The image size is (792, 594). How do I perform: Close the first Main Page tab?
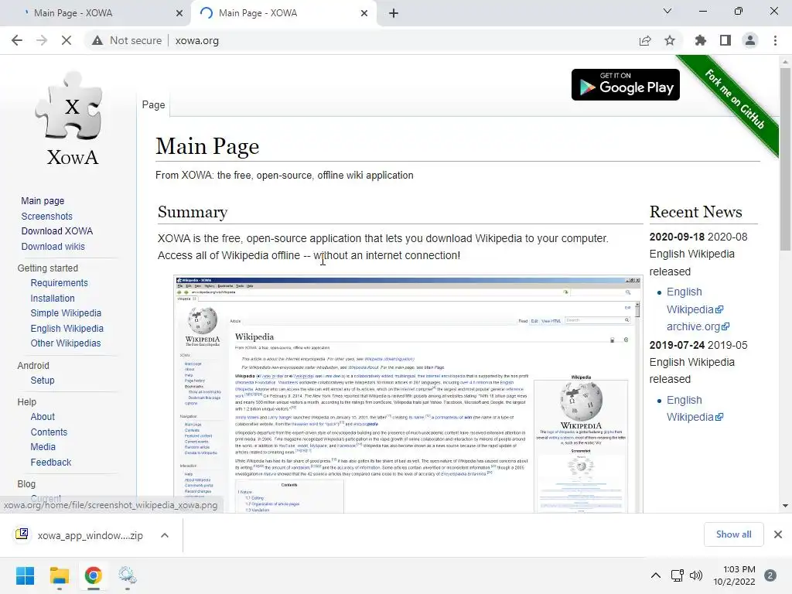[179, 13]
